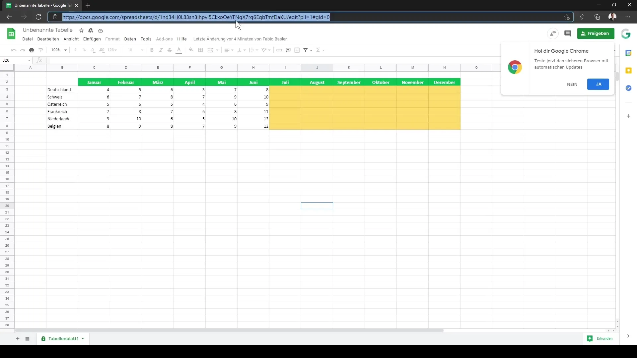Open the Tools menu
This screenshot has width=637, height=358.
[146, 39]
